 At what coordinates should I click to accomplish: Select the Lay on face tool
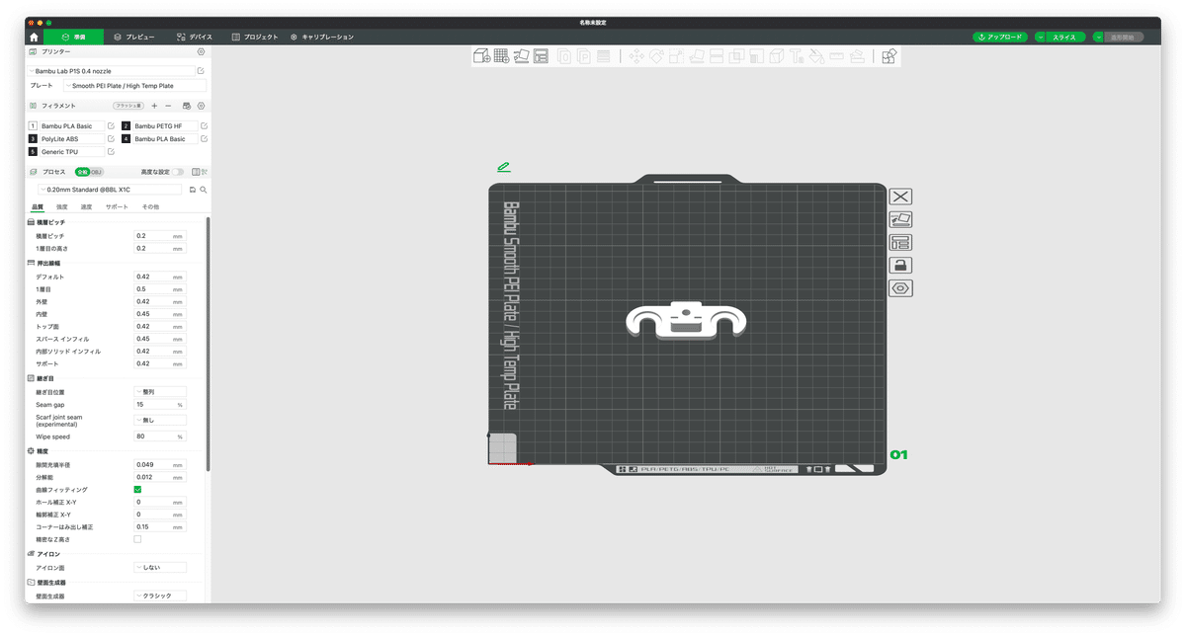coord(697,56)
